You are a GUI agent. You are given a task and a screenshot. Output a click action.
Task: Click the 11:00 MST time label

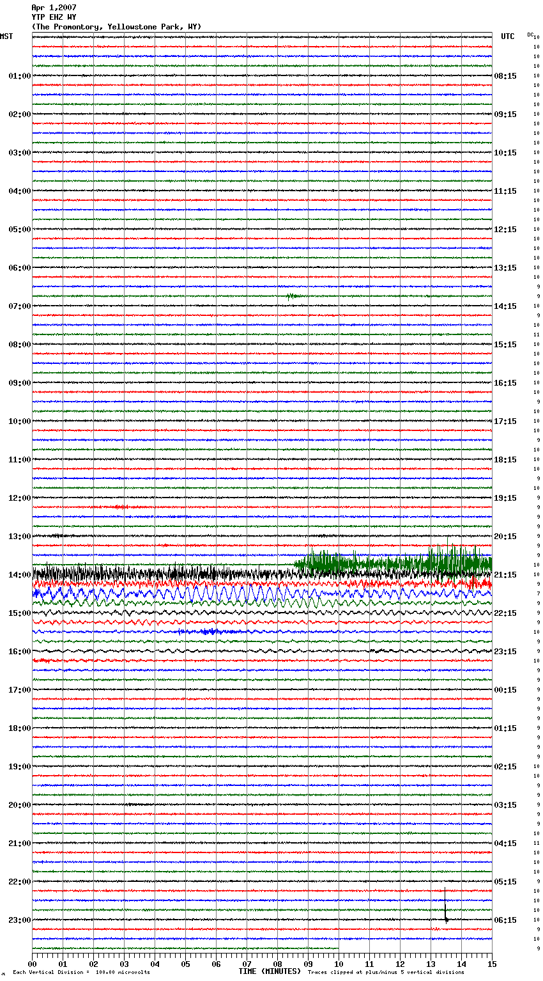click(20, 460)
